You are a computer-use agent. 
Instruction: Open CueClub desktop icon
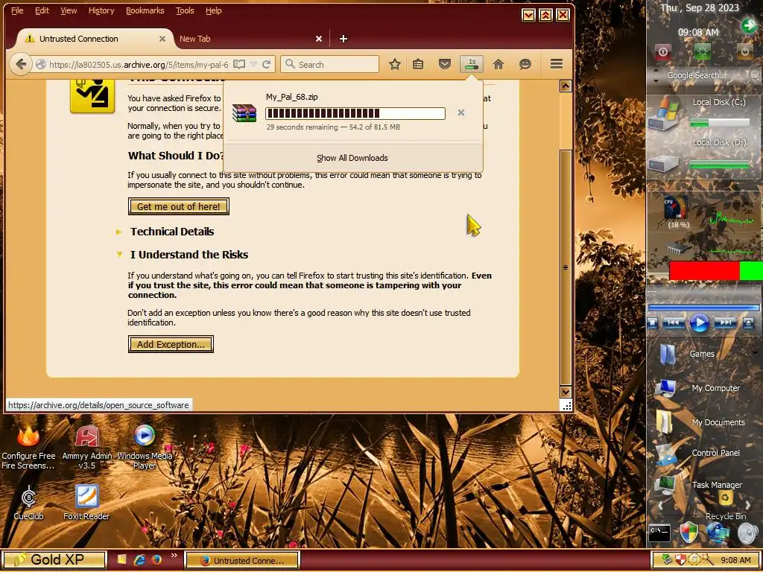28,503
